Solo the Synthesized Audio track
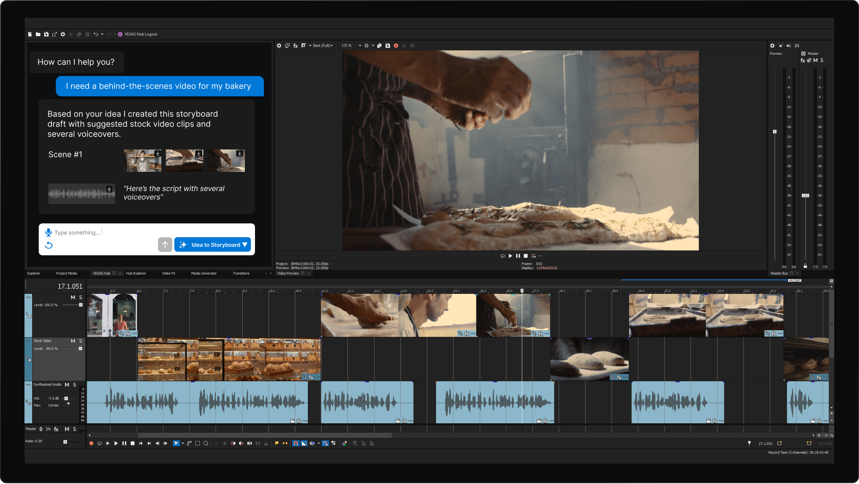The image size is (859, 484). pos(75,385)
